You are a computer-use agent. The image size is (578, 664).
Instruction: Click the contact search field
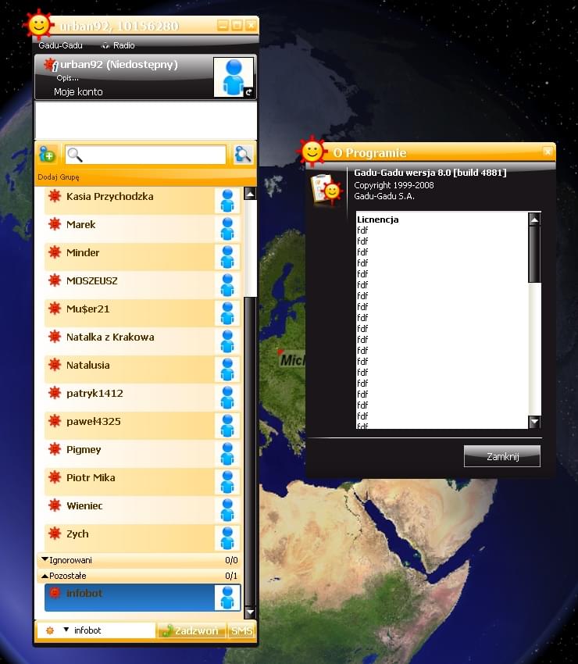click(145, 155)
